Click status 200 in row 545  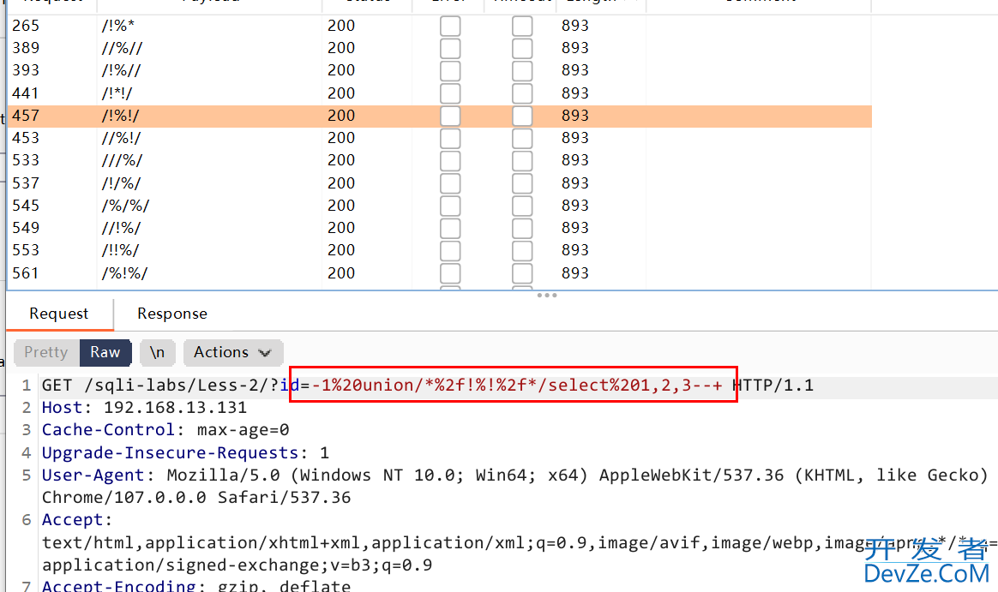coord(341,206)
